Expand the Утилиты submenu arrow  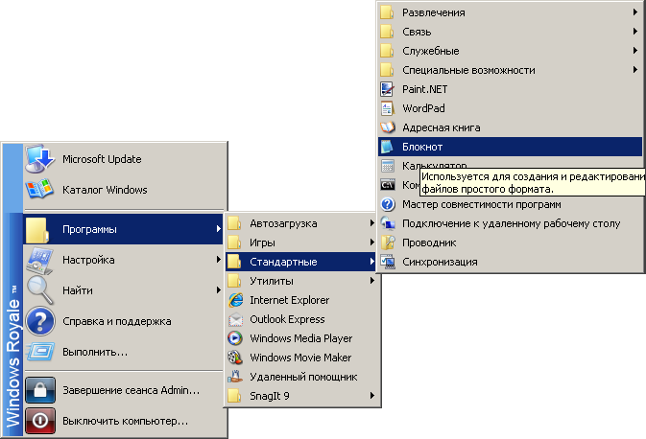tap(371, 281)
